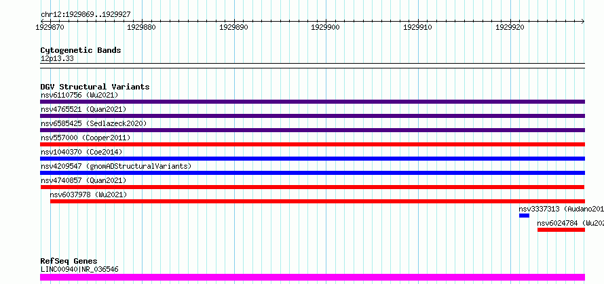Image resolution: width=604 pixels, height=284 pixels.
Task: Click ruler position 1929880
Action: (142, 27)
